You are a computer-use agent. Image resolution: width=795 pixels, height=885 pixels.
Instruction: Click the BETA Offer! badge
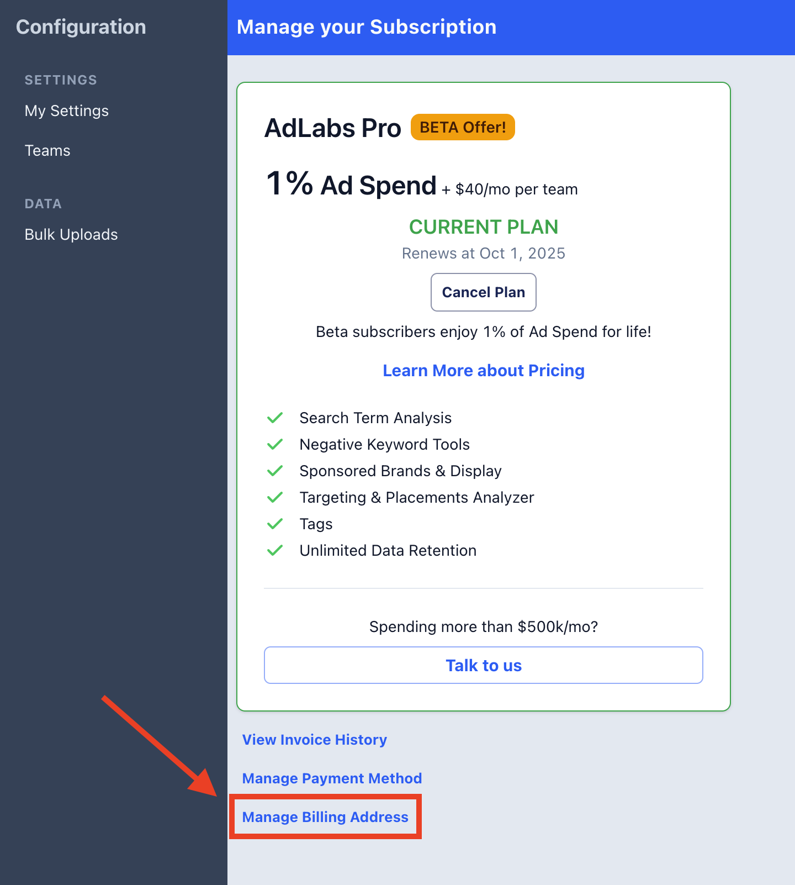tap(463, 127)
